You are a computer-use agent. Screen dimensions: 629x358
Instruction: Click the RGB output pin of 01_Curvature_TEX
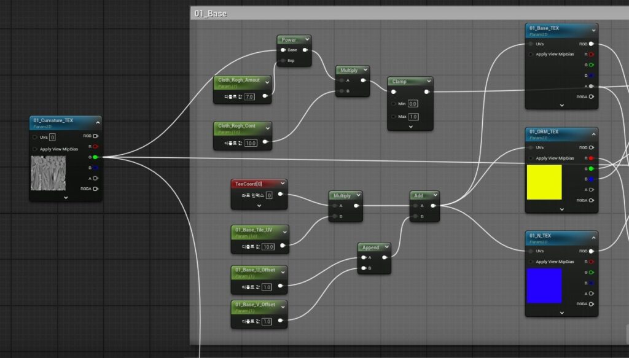(x=95, y=136)
